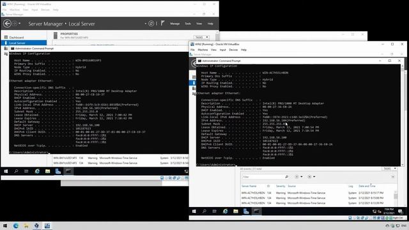Open the Manage menu in WIN1 Server Manager
The height and width of the screenshot is (230, 409).
[174, 24]
